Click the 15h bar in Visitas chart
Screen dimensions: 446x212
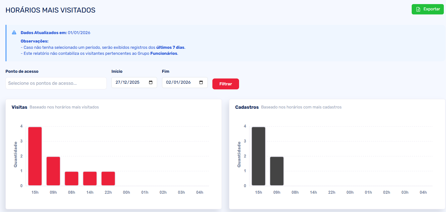(x=35, y=156)
